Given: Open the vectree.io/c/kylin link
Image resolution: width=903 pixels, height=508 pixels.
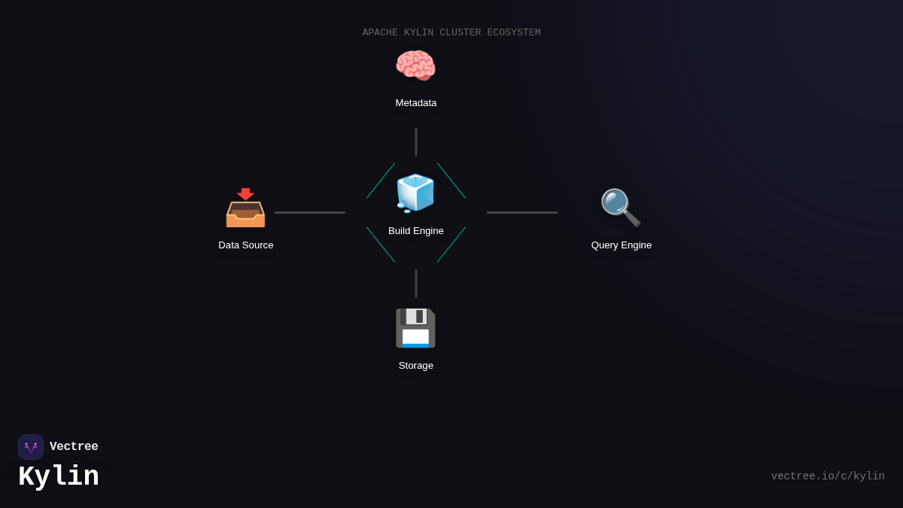Looking at the screenshot, I should [827, 476].
